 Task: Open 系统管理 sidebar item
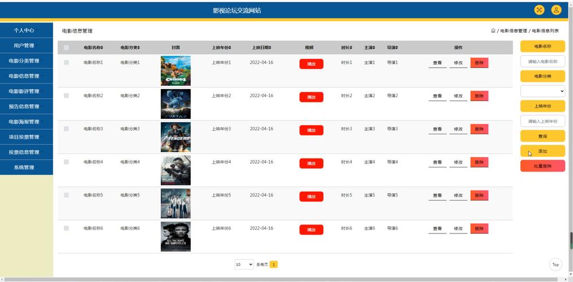pos(27,168)
